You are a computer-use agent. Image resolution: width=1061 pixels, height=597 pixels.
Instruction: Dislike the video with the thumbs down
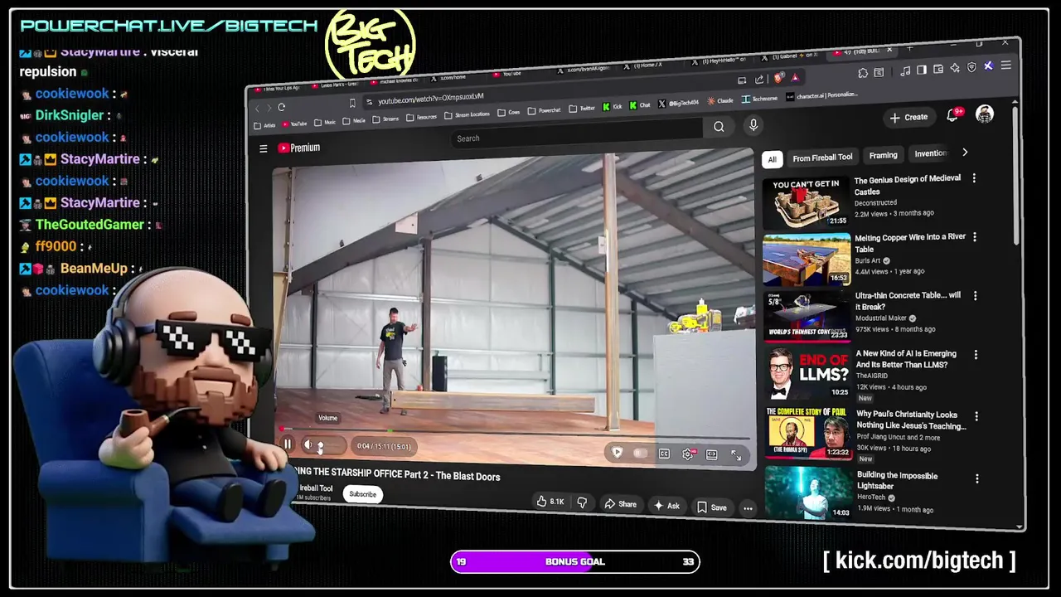click(582, 502)
